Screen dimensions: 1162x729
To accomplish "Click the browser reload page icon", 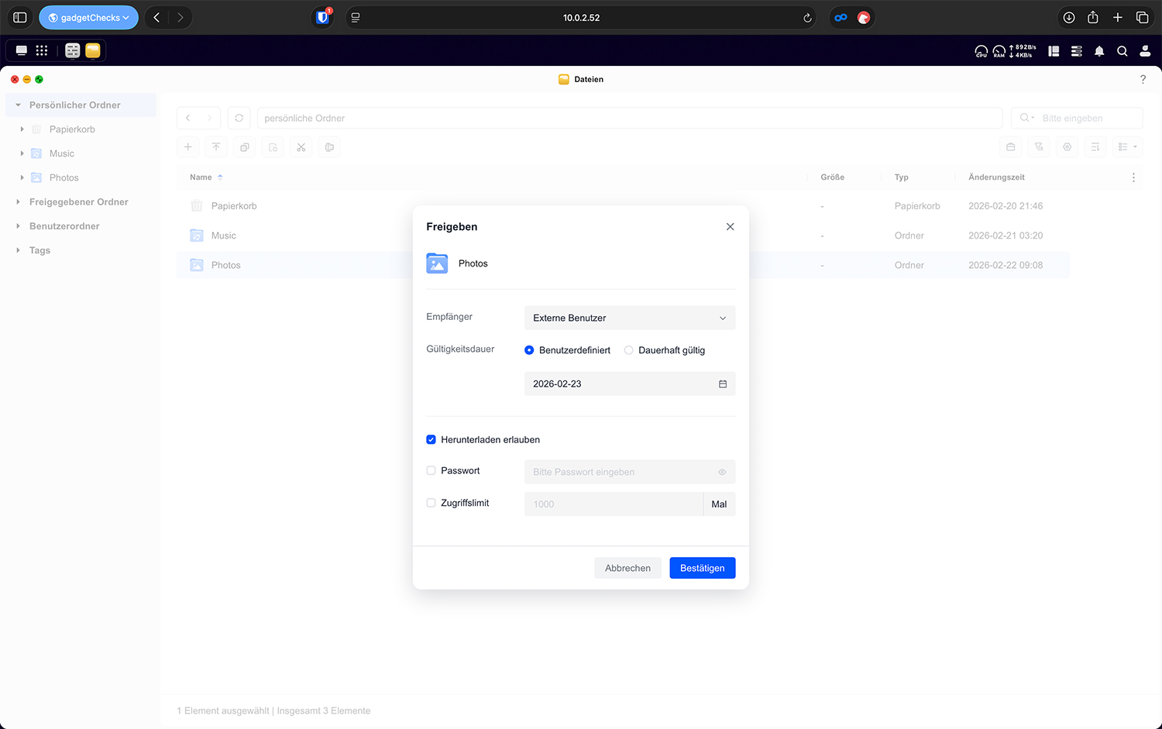I will 807,18.
